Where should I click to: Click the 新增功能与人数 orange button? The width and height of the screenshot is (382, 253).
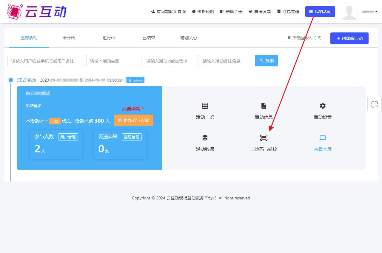(x=133, y=120)
